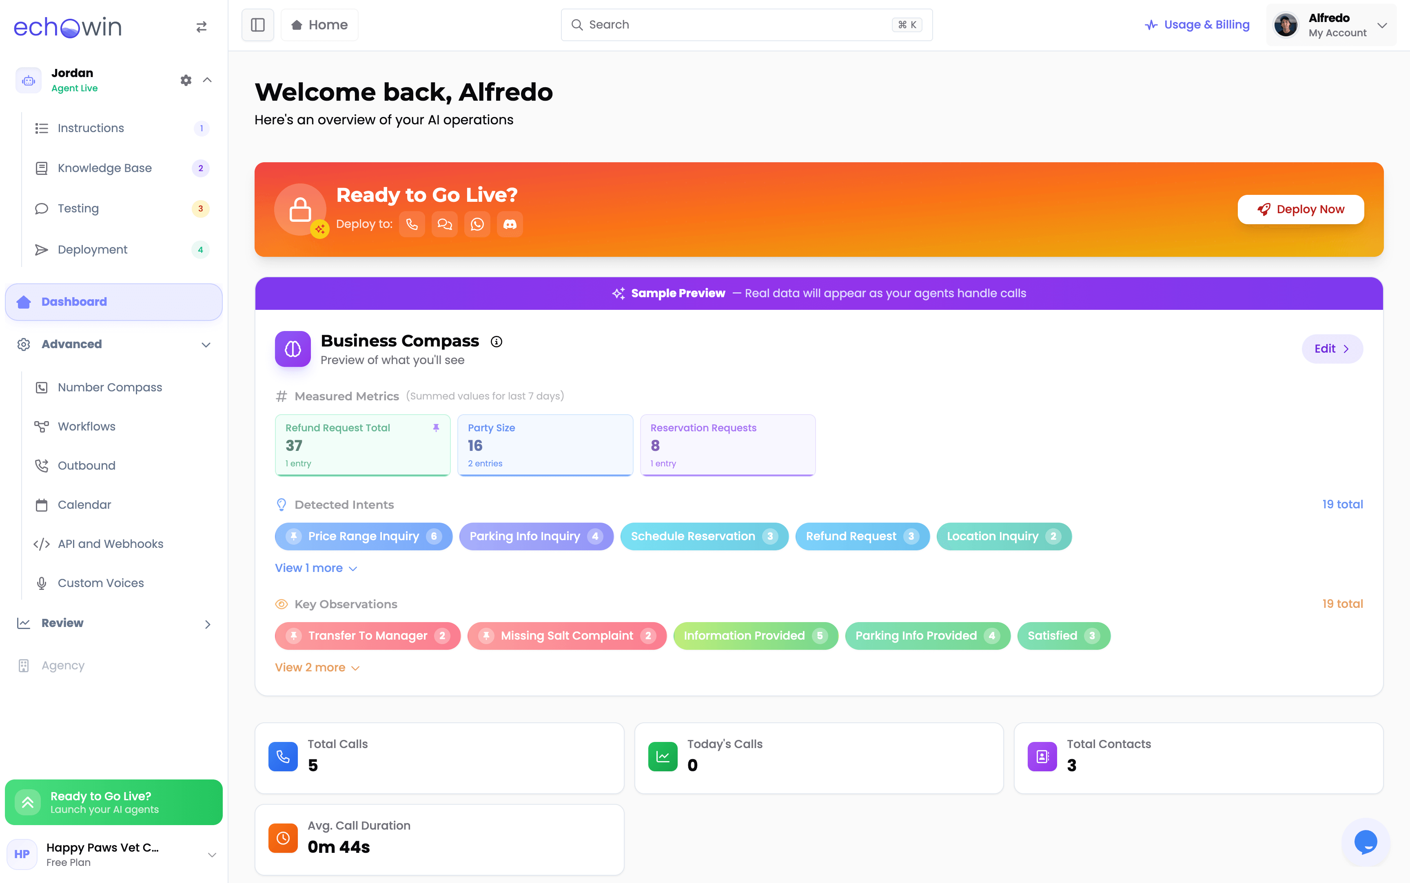The height and width of the screenshot is (883, 1410).
Task: Open Deployment section
Action: tap(122, 249)
